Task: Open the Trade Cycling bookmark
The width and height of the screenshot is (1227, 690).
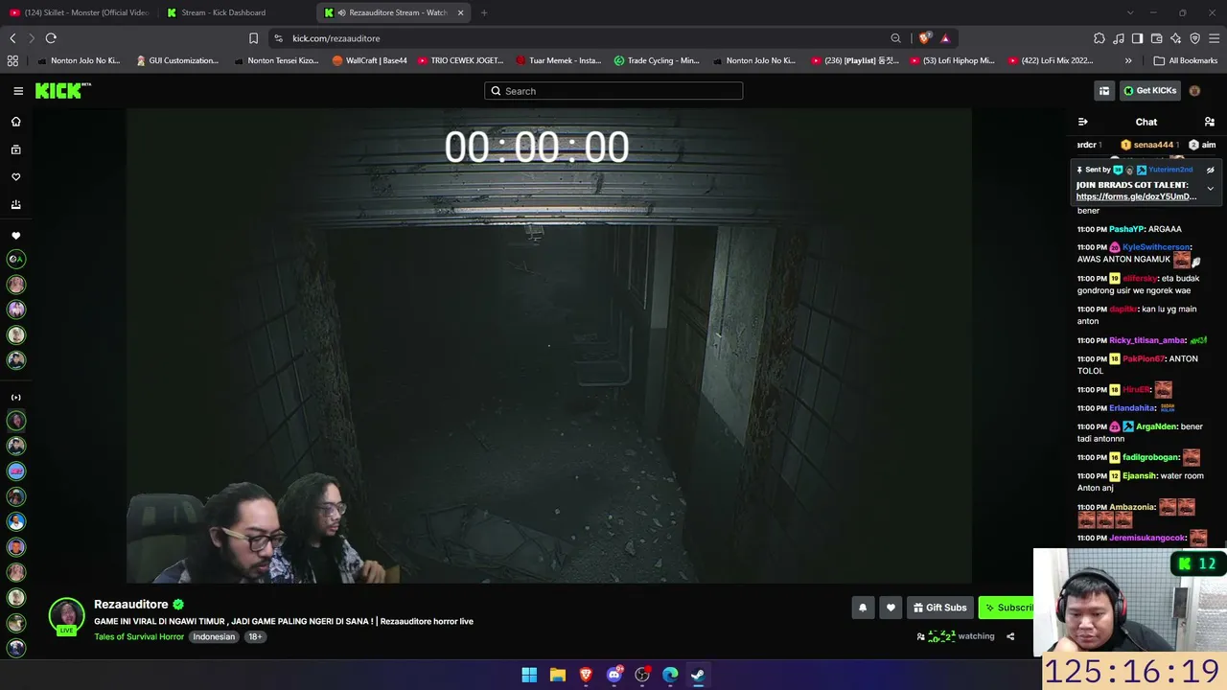Action: point(657,60)
